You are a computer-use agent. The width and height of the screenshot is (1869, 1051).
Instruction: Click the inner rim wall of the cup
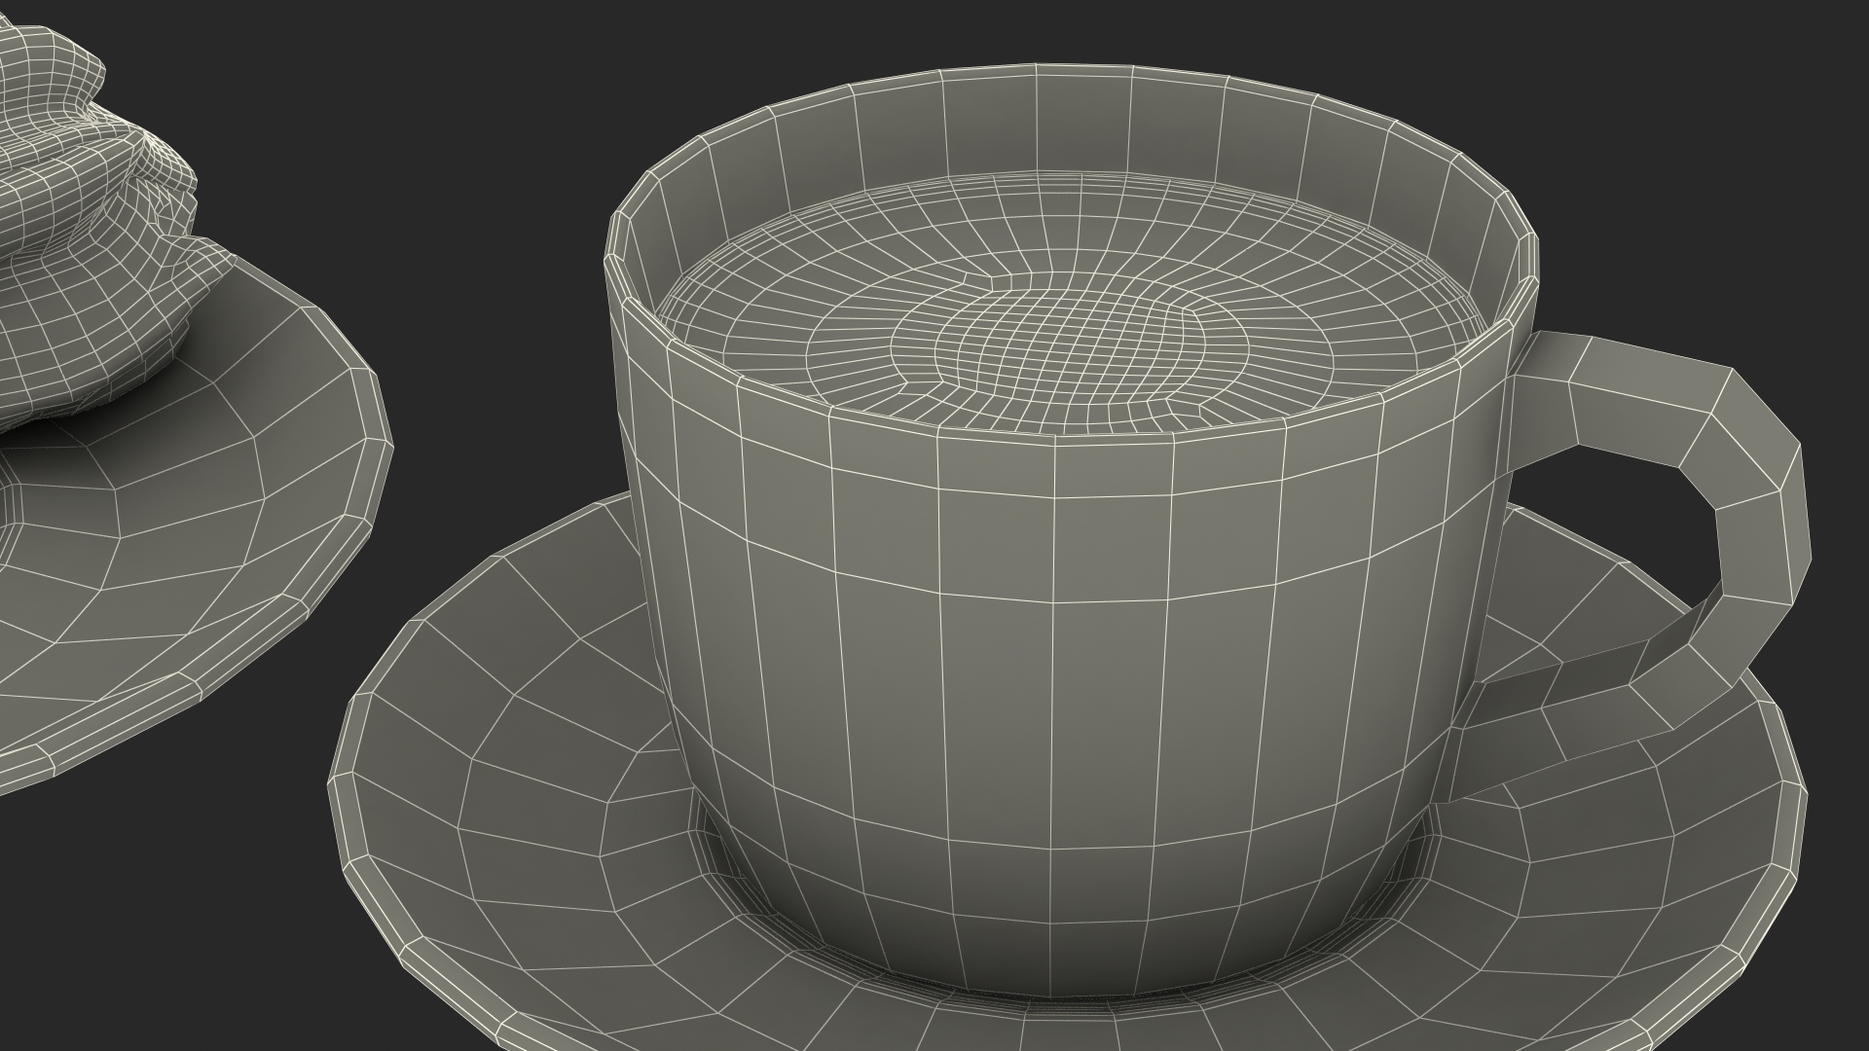pos(1071,127)
